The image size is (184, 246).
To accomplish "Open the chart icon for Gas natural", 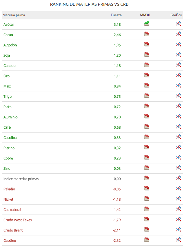I will [x=179, y=209].
